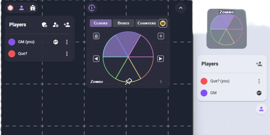
Task: Open options menu for Que? in dark panel
Action: [x=67, y=54]
